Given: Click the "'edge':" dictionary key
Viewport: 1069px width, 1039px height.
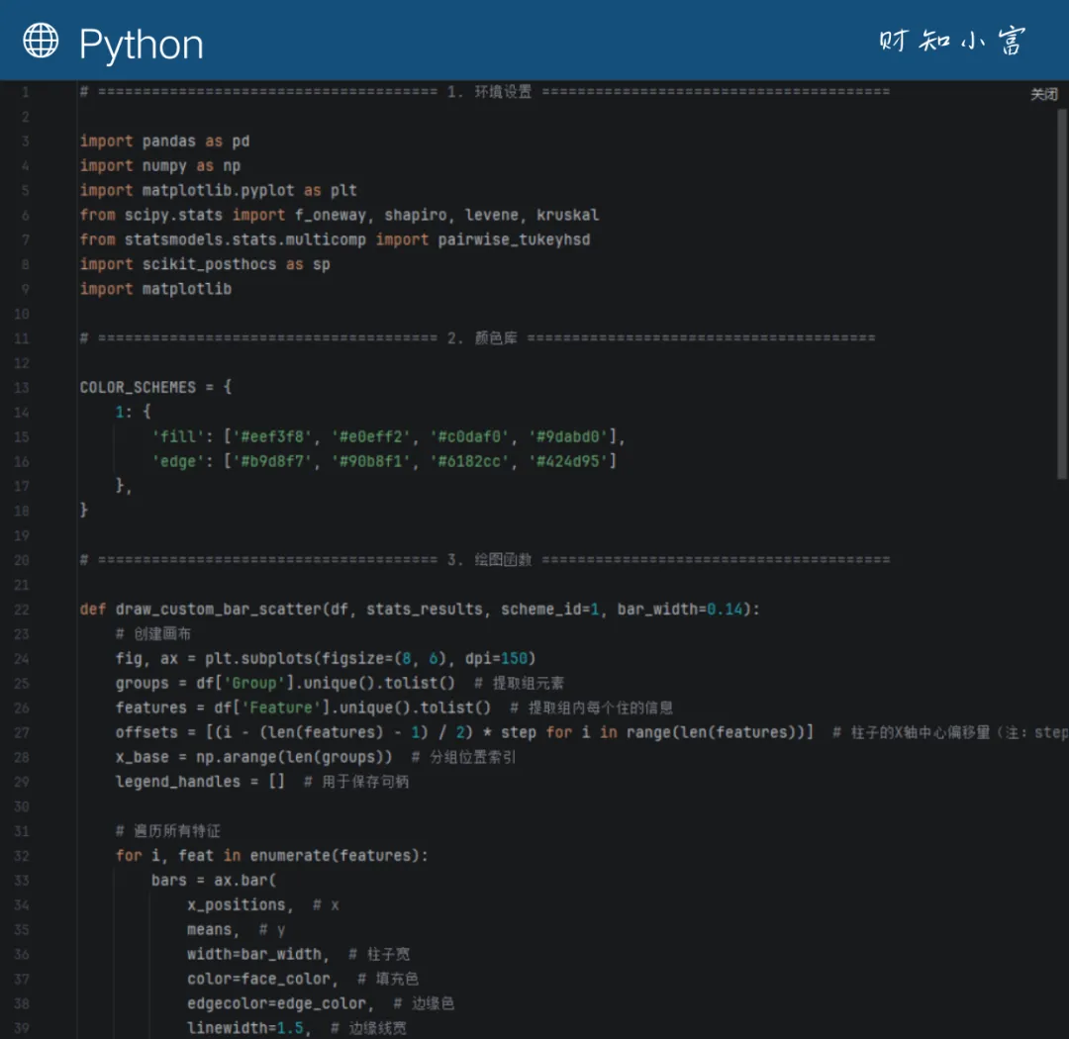Looking at the screenshot, I should 183,461.
